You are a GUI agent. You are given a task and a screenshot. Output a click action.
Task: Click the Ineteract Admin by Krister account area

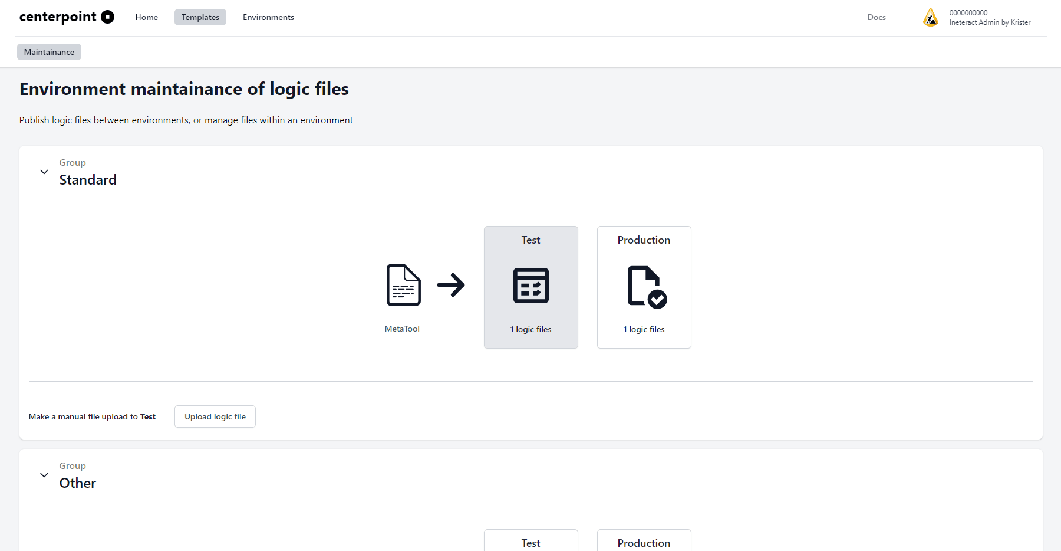click(990, 22)
